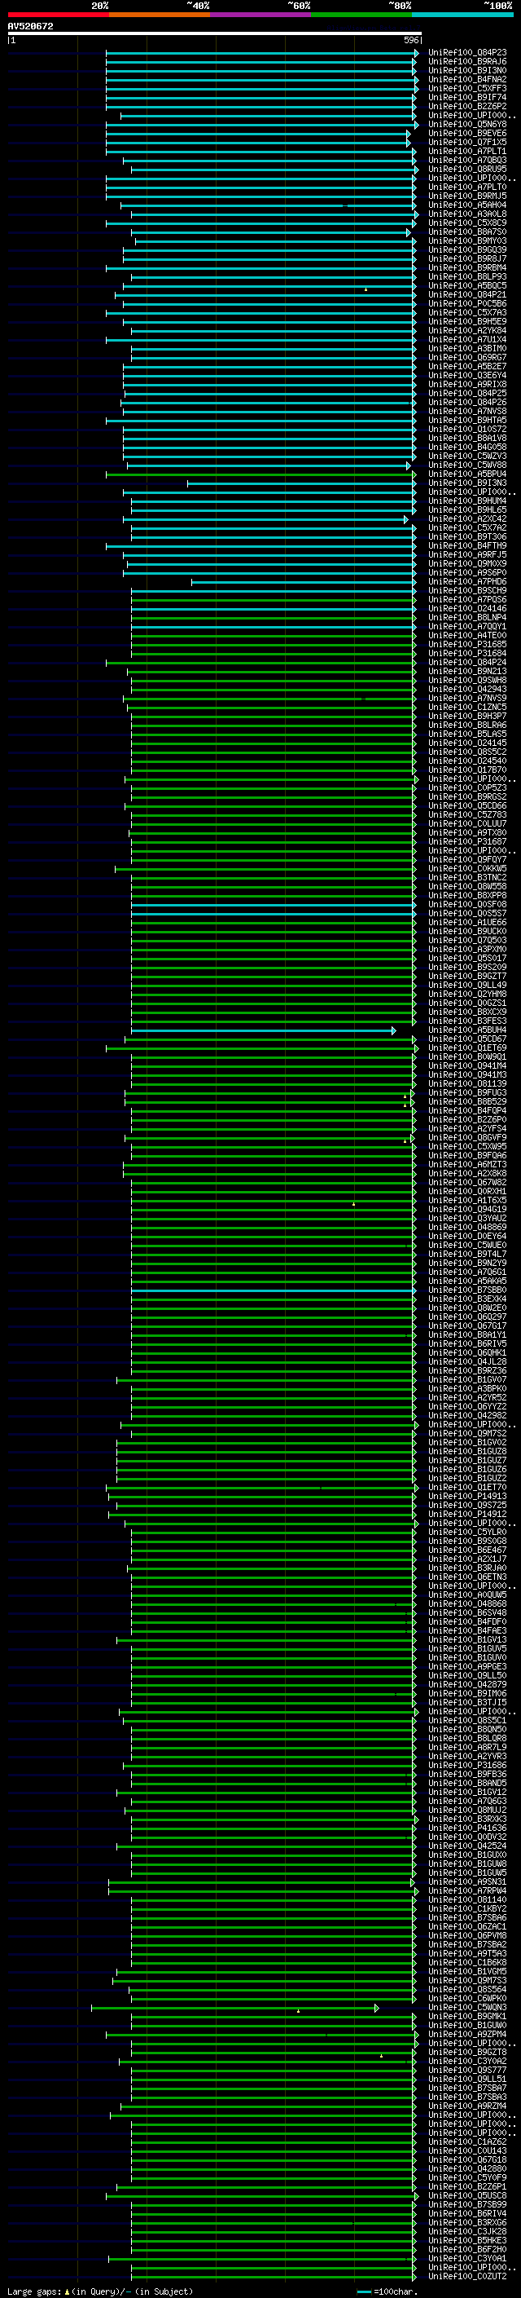Select hit UniRef100_B1GV07
The width and height of the screenshot is (521, 2298).
(467, 1380)
